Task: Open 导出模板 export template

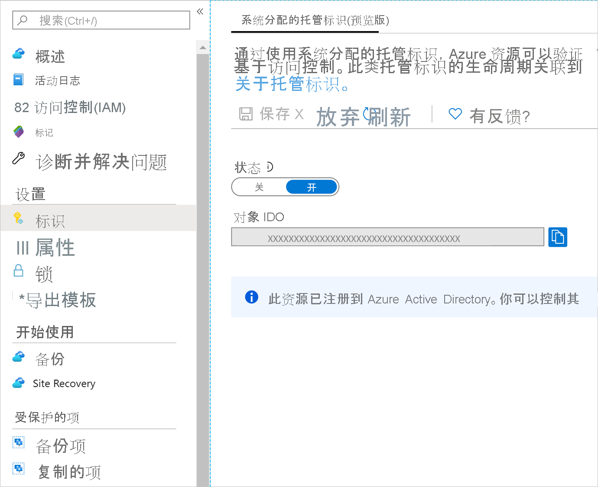Action: [x=61, y=300]
